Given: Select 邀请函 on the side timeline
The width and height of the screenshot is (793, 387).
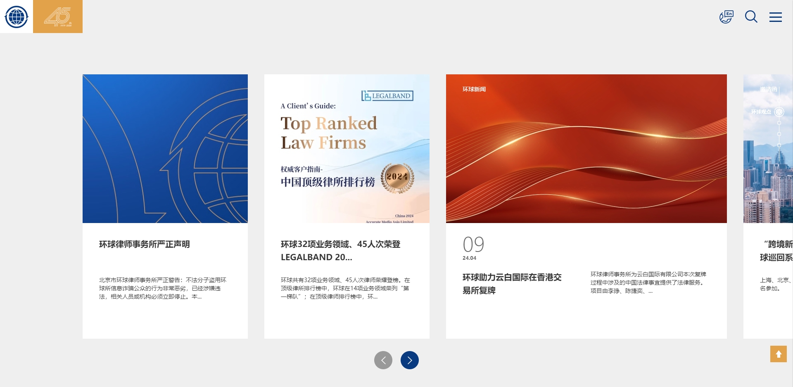Looking at the screenshot, I should tap(769, 89).
